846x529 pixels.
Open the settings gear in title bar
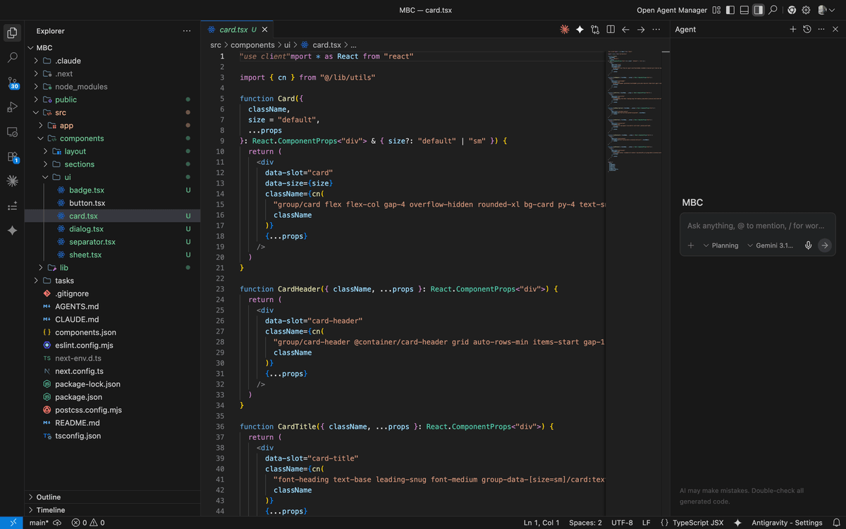coord(806,10)
